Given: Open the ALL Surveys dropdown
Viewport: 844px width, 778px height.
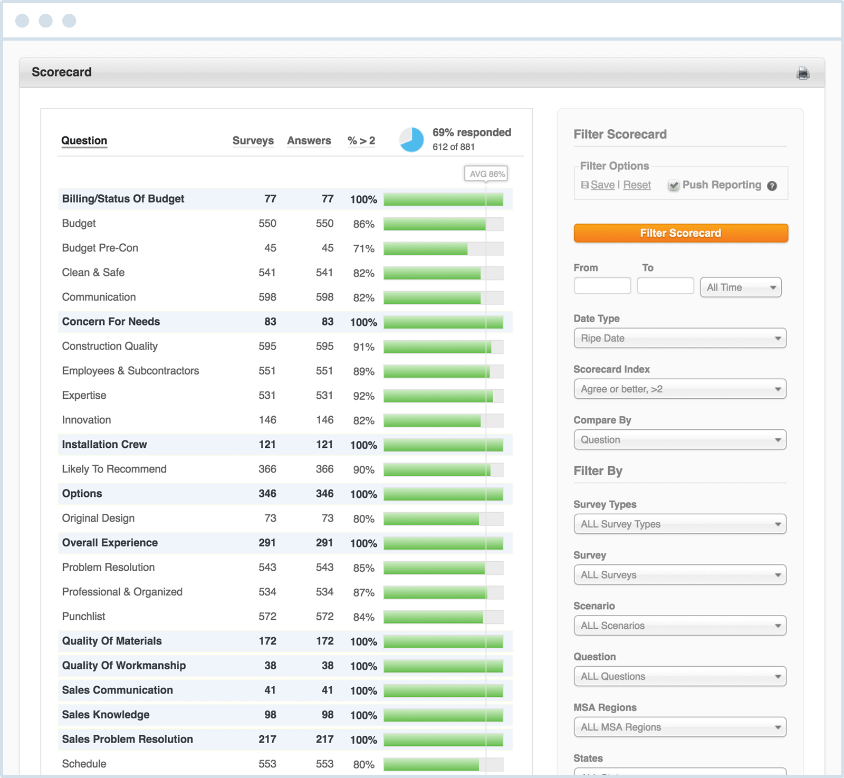Looking at the screenshot, I should [x=680, y=574].
